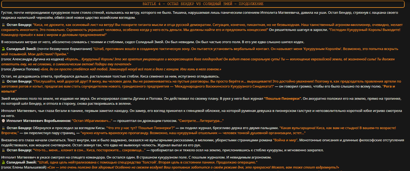Click snake icon before "Штаб, противник вошёл" line
The height and width of the screenshot is (171, 410).
(x=3, y=49)
